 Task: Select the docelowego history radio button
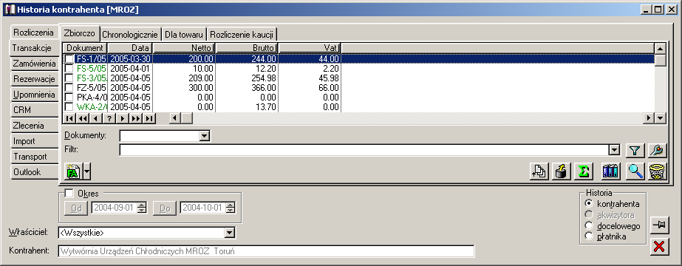(590, 226)
